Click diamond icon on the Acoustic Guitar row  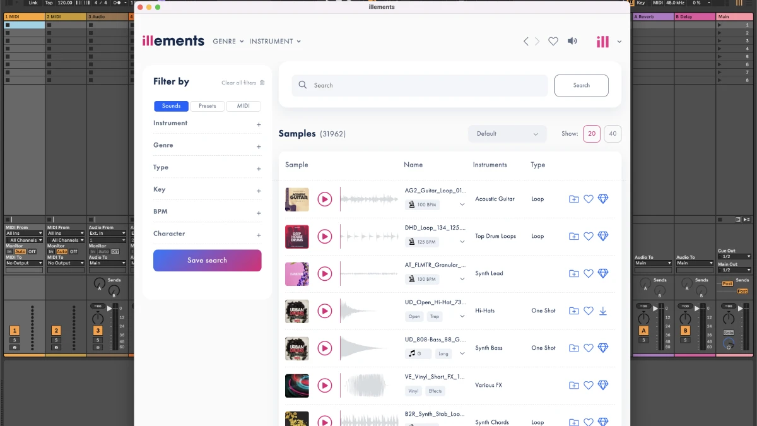(x=603, y=199)
